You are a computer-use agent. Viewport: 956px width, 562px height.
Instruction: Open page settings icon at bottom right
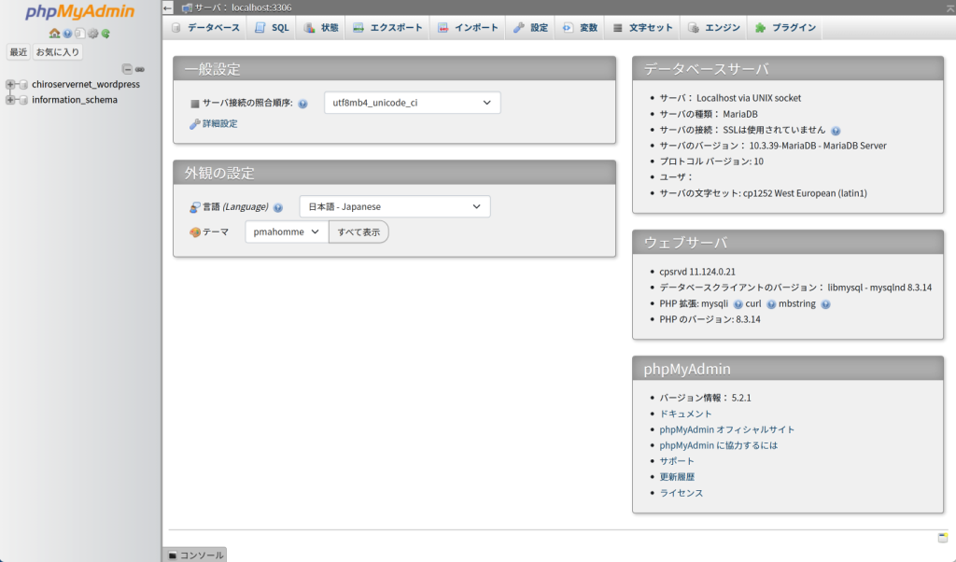click(943, 539)
